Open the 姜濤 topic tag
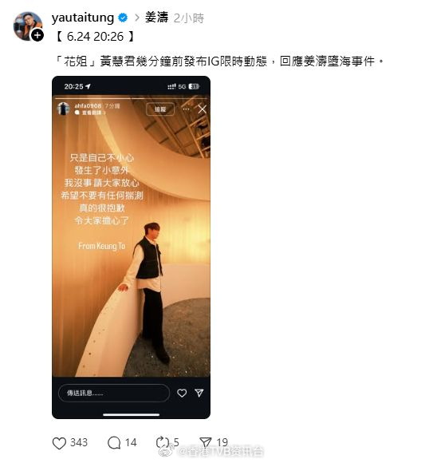 coord(156,18)
